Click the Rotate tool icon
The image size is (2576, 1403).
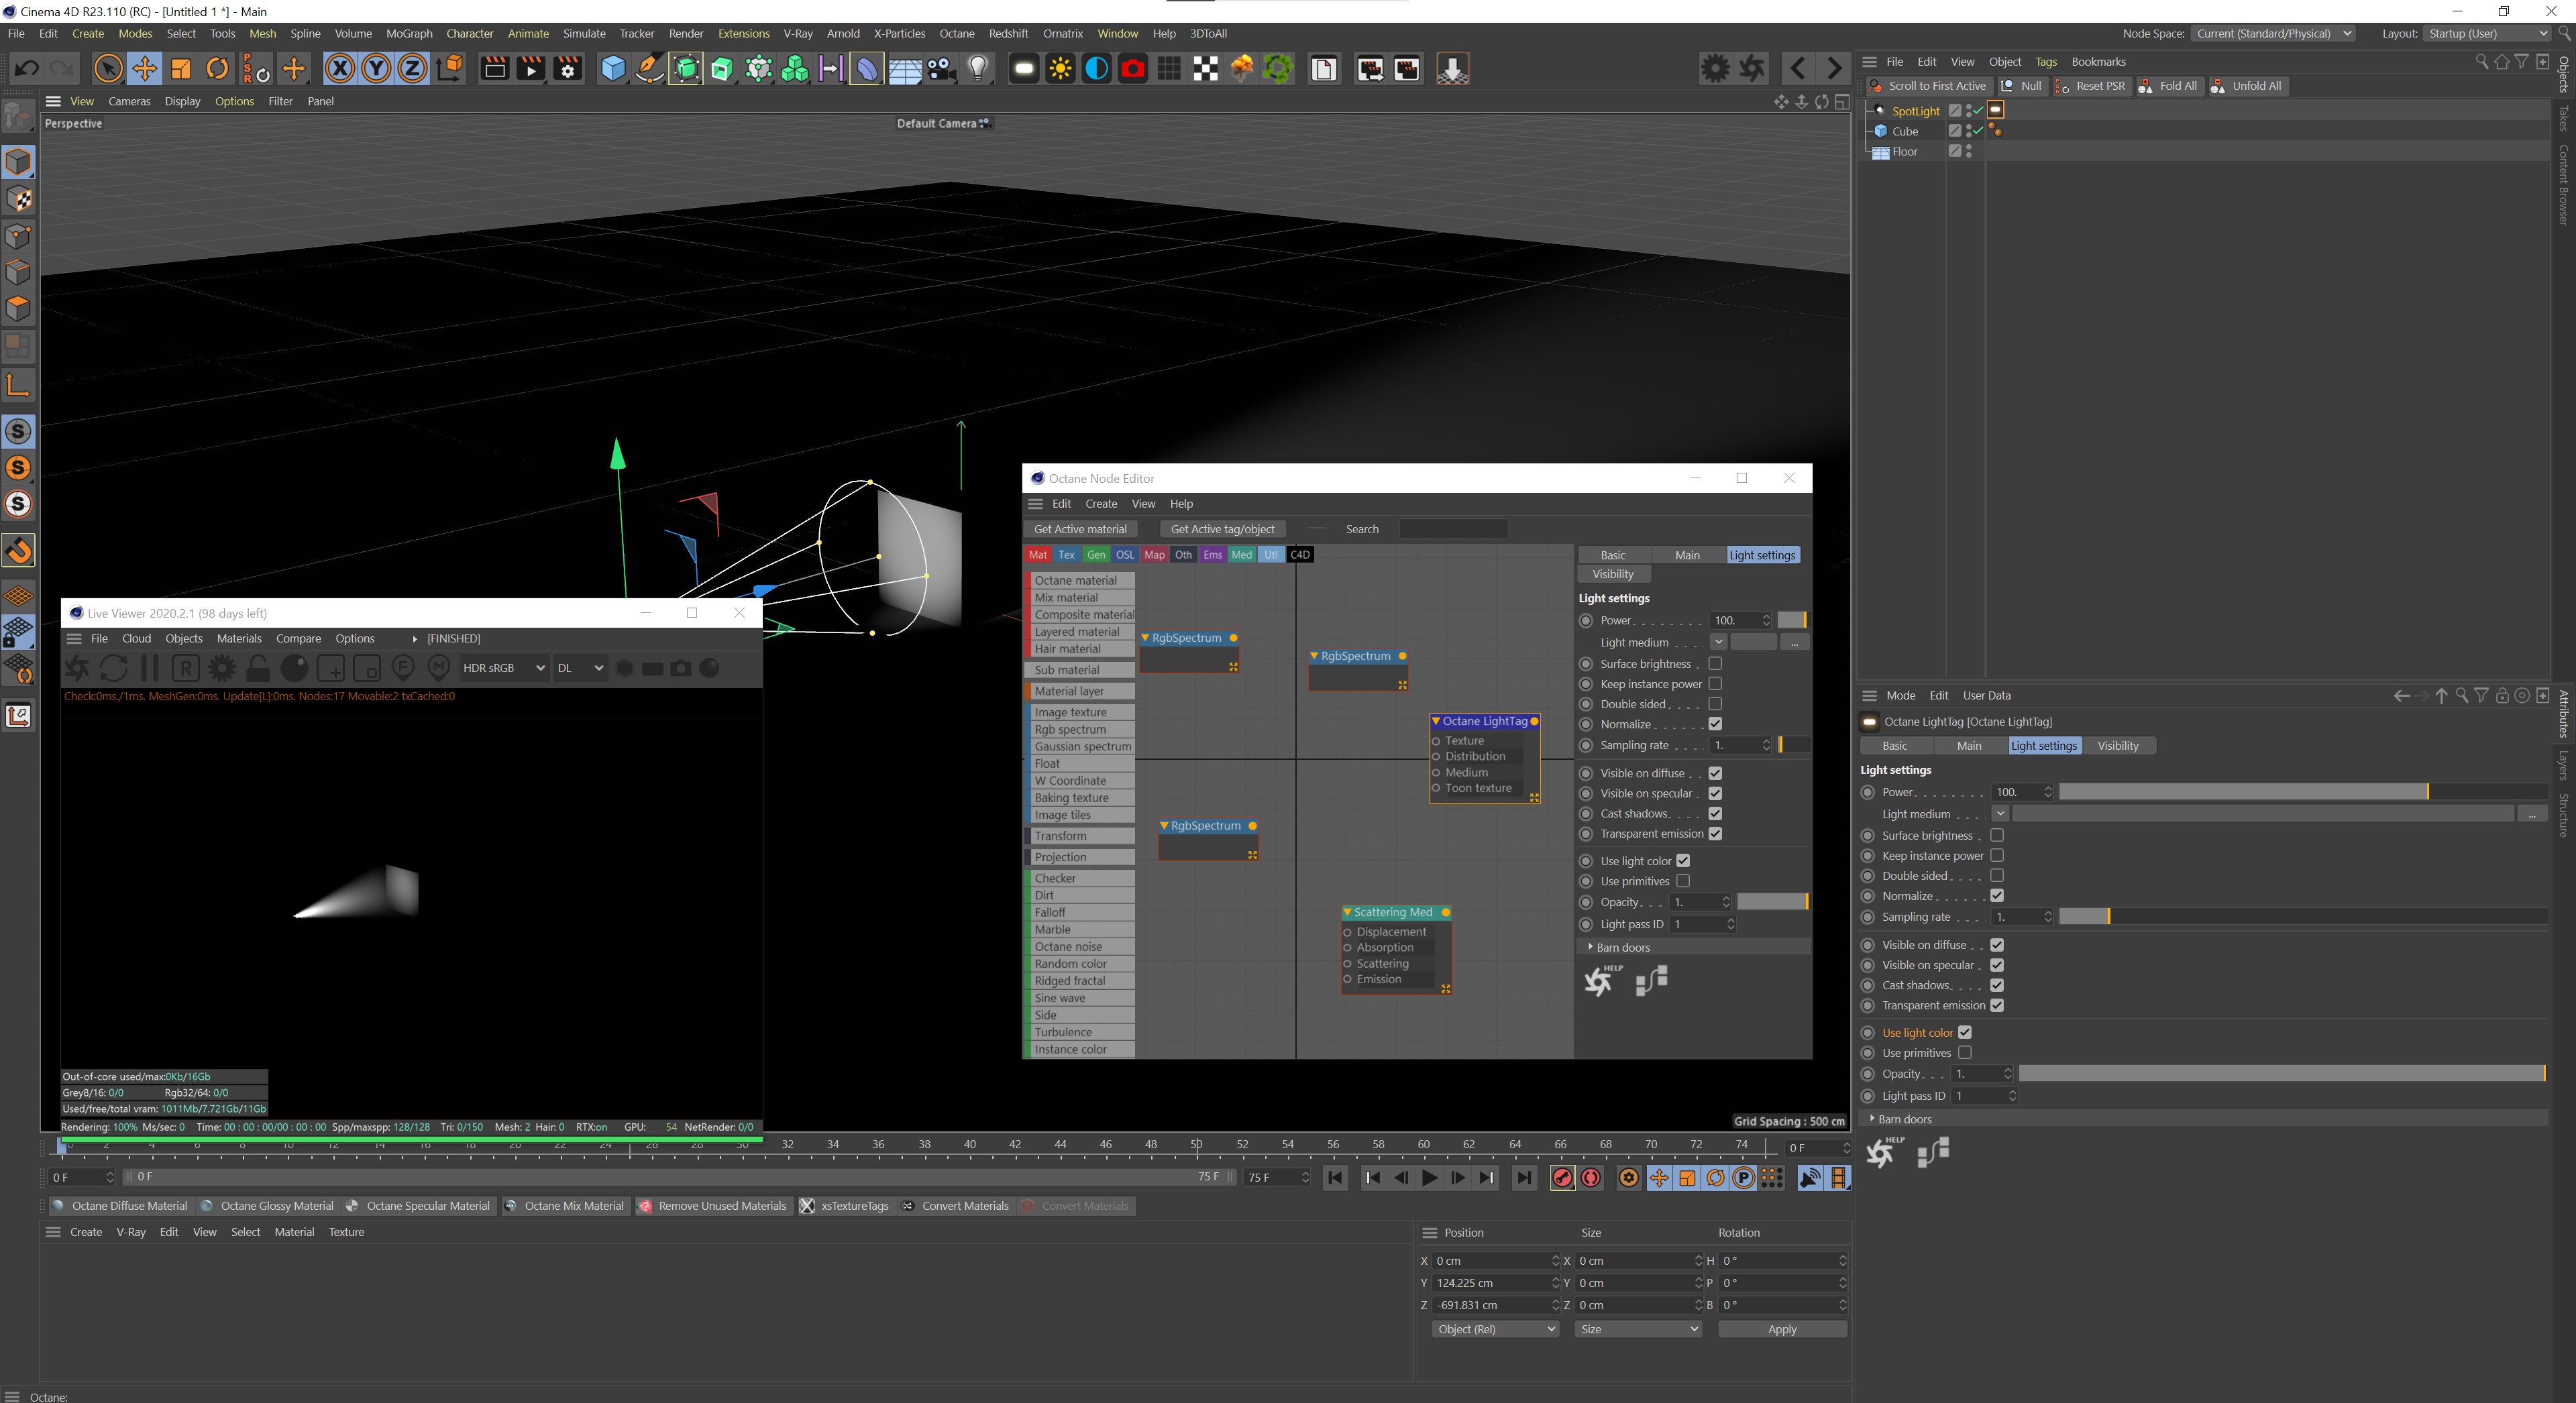click(x=217, y=69)
